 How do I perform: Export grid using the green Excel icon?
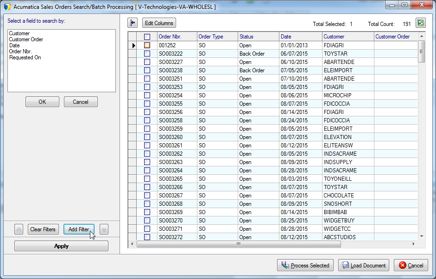[x=420, y=23]
